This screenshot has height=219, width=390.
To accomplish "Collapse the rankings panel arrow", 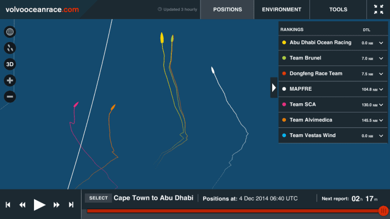I will 274,87.
